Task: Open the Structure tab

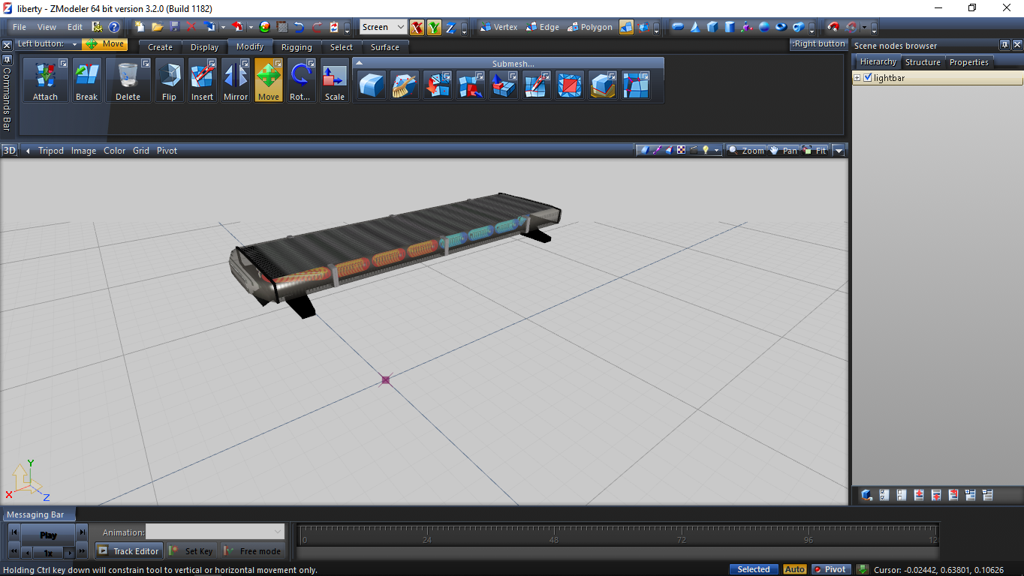Action: (922, 62)
